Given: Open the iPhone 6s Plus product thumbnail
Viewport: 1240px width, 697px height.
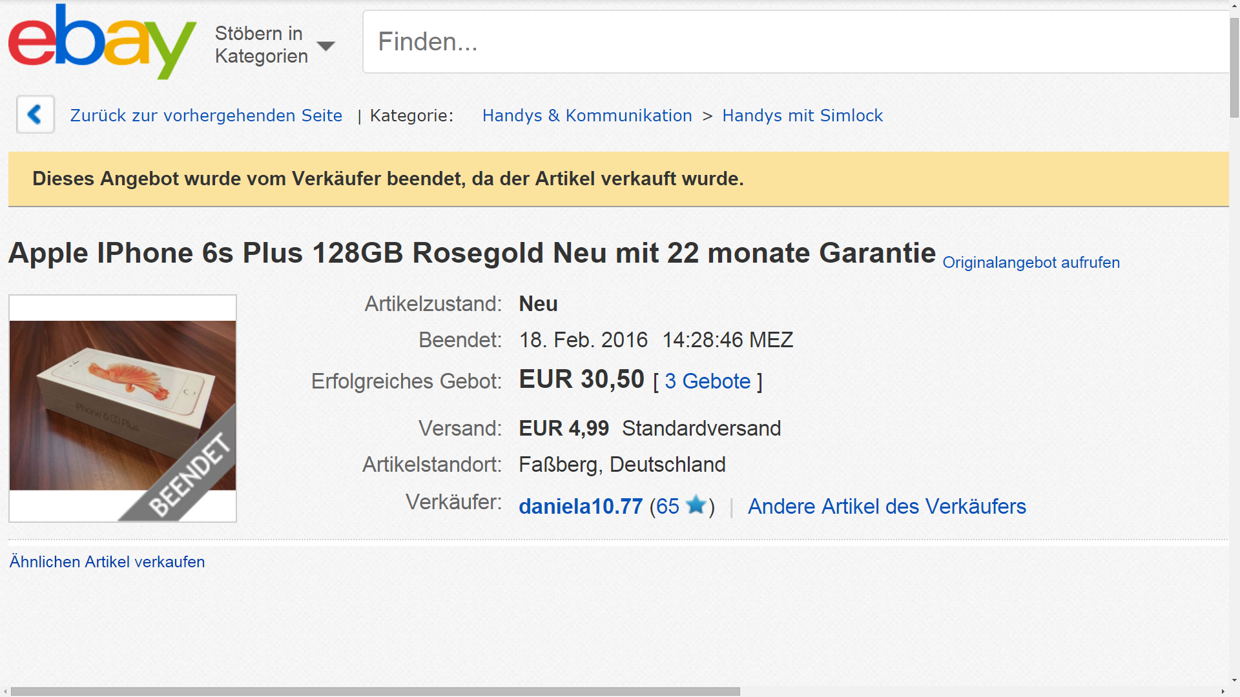Looking at the screenshot, I should [123, 407].
